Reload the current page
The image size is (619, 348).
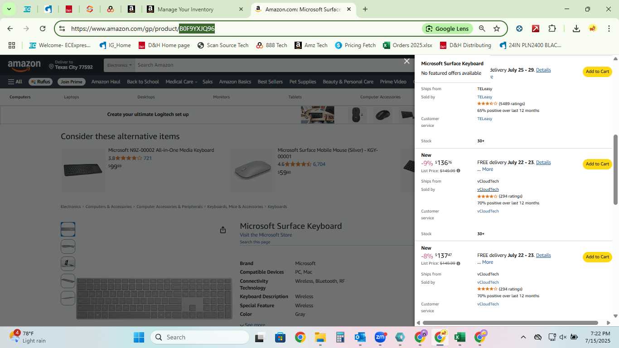[x=43, y=29]
